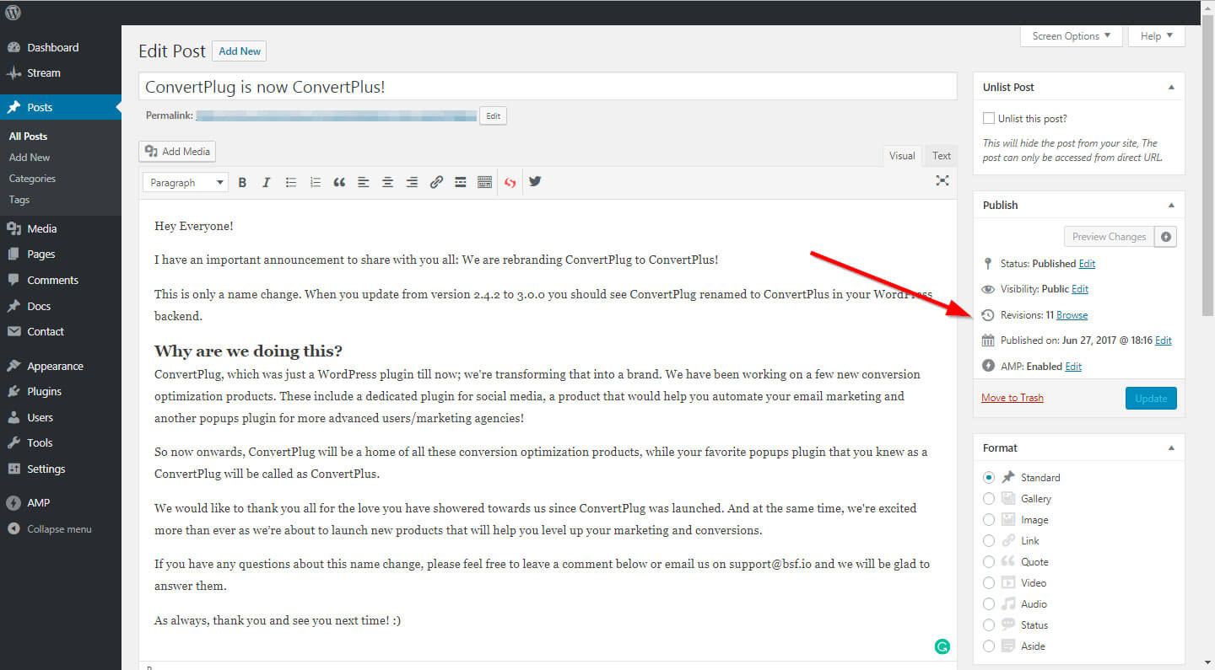Select the Gallery post format
The width and height of the screenshot is (1215, 670).
coord(988,498)
